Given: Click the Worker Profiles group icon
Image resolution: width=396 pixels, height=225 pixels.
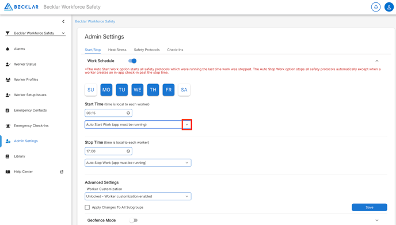Looking at the screenshot, I should click(x=8, y=79).
